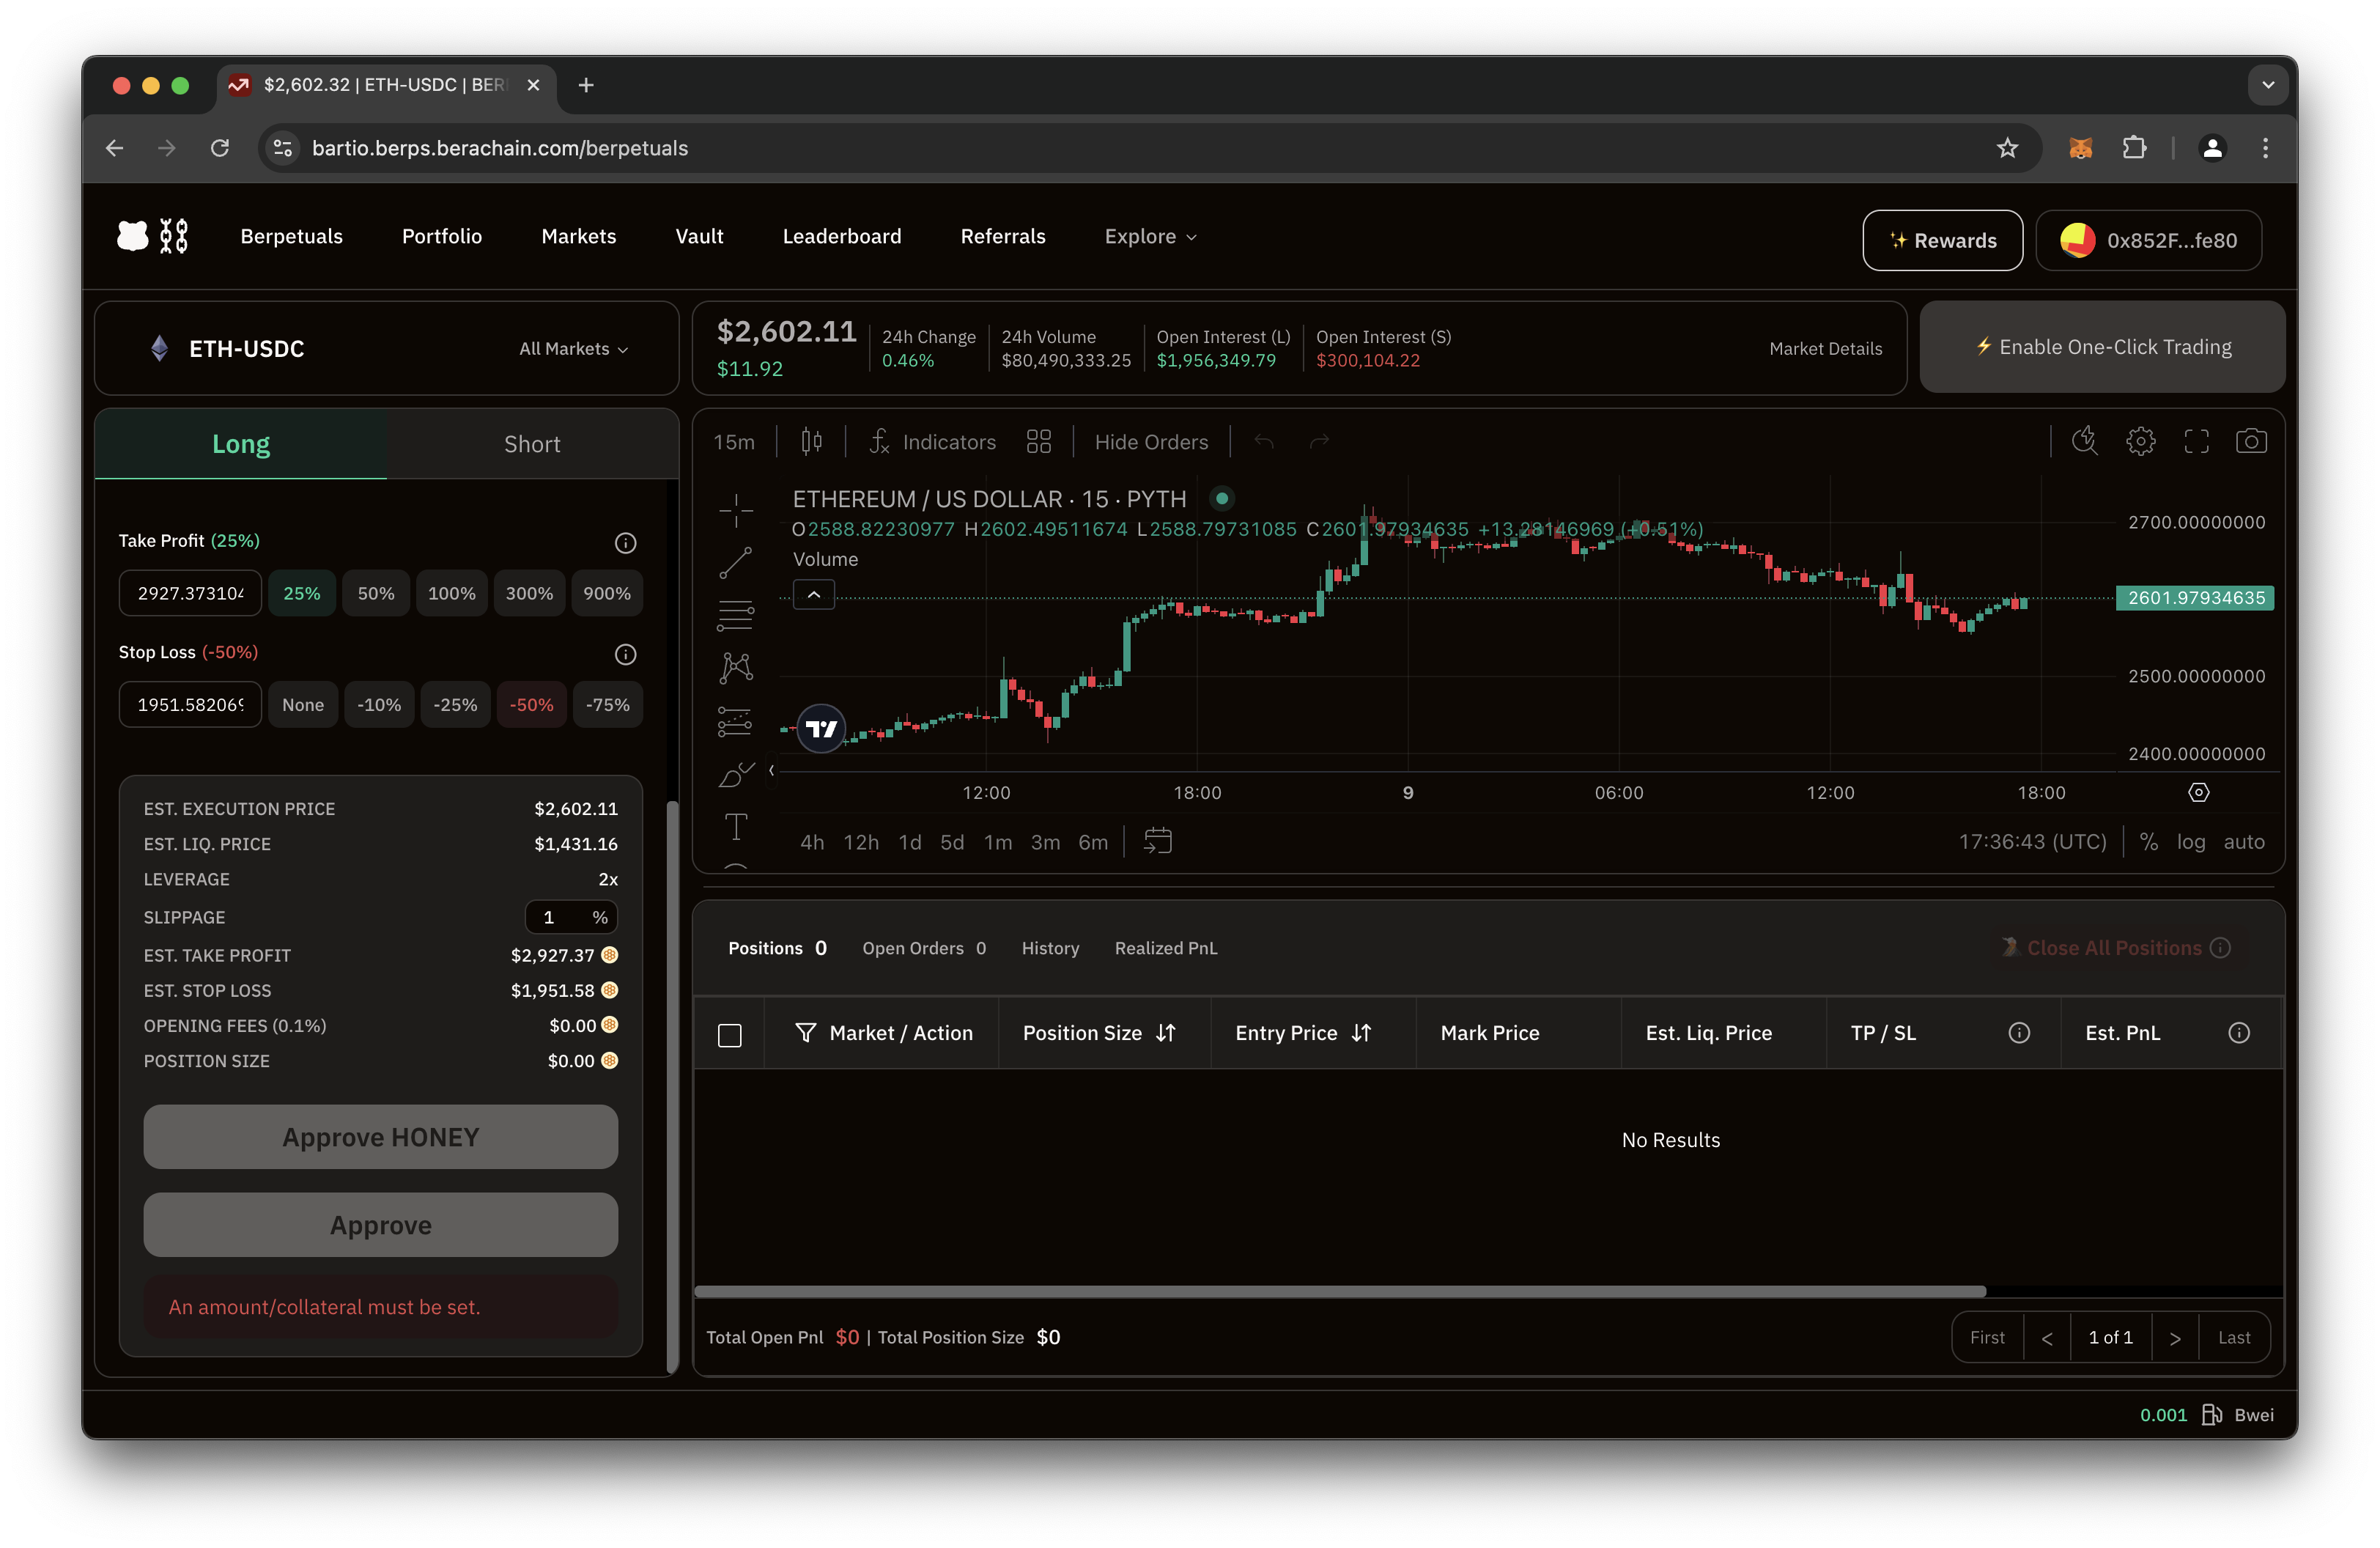Viewport: 2380px width, 1548px height.
Task: Tick the select-all positions checkbox
Action: [730, 1035]
